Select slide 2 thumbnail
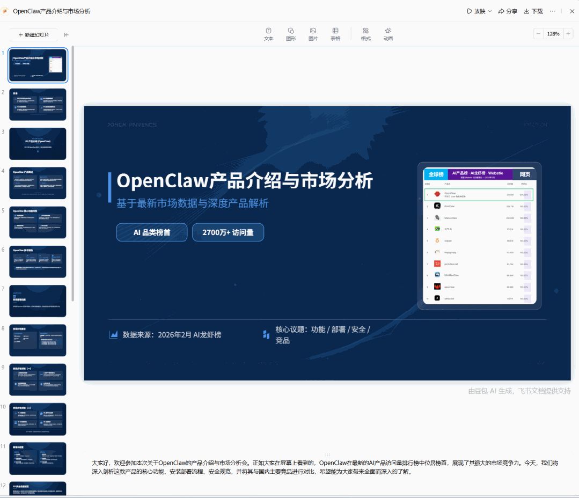The image size is (579, 498). tap(38, 105)
